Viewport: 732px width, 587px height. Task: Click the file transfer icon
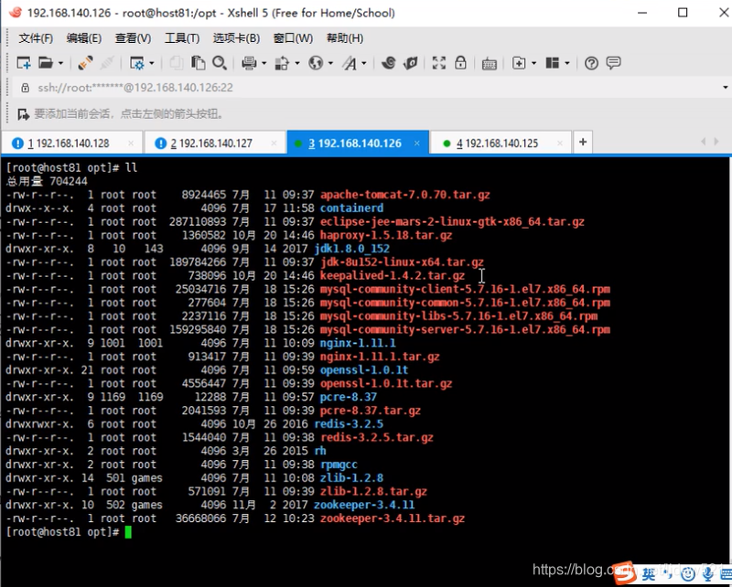tap(282, 63)
